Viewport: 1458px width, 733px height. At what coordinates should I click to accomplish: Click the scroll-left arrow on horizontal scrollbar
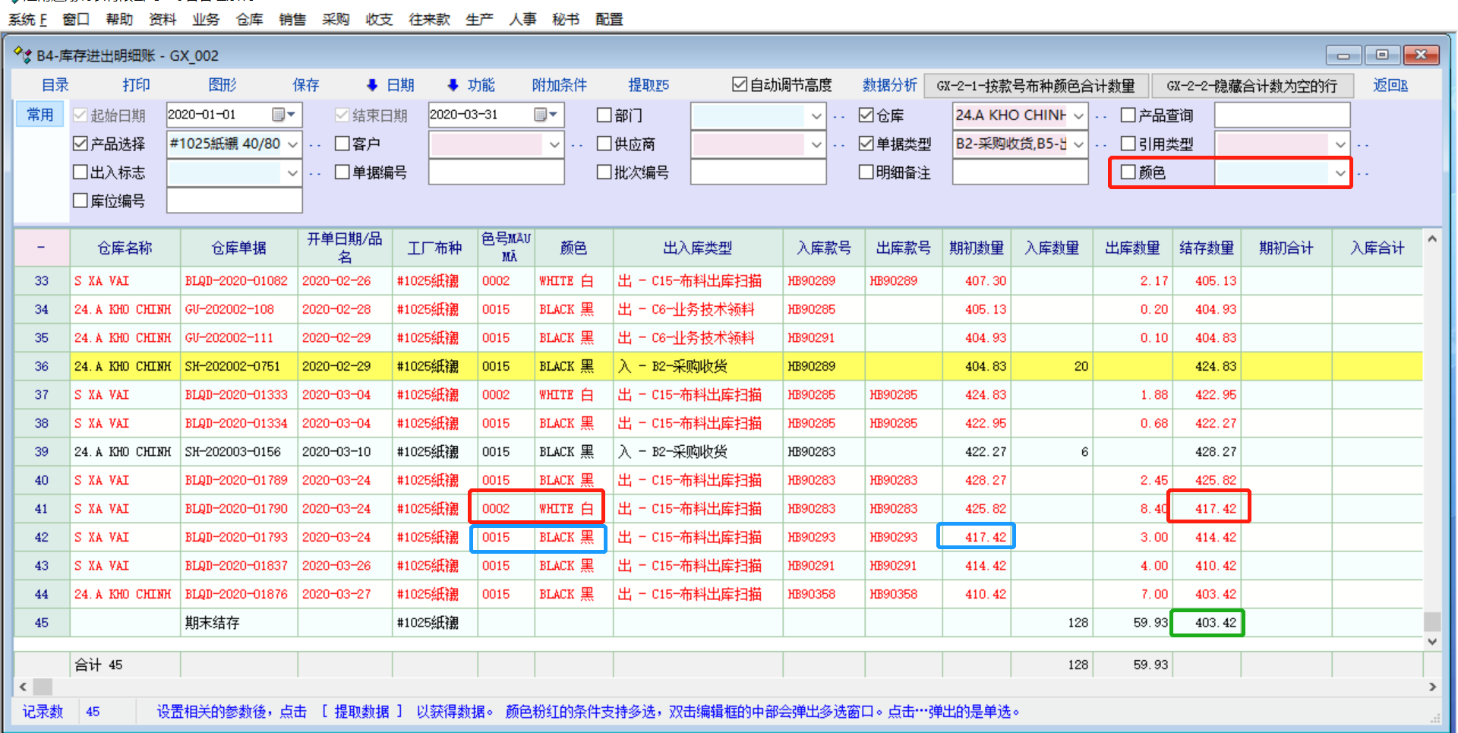tap(23, 687)
